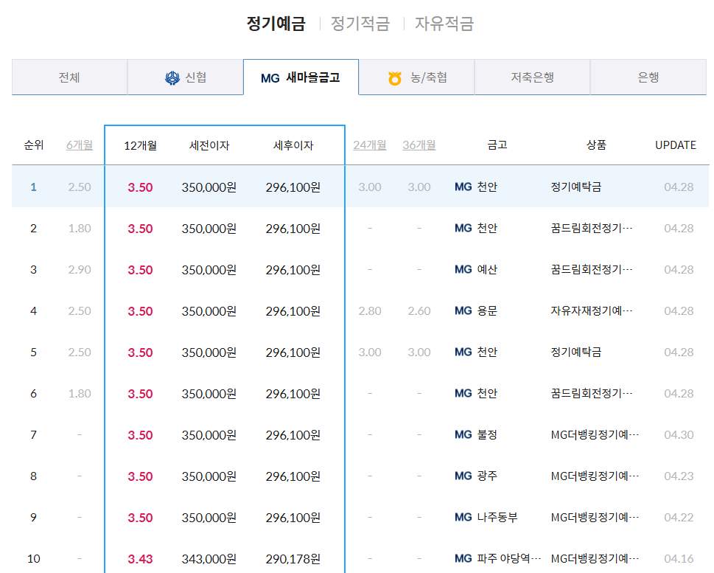This screenshot has width=714, height=573.
Task: Open rank 1 product 정기예탁금
Action: point(576,187)
